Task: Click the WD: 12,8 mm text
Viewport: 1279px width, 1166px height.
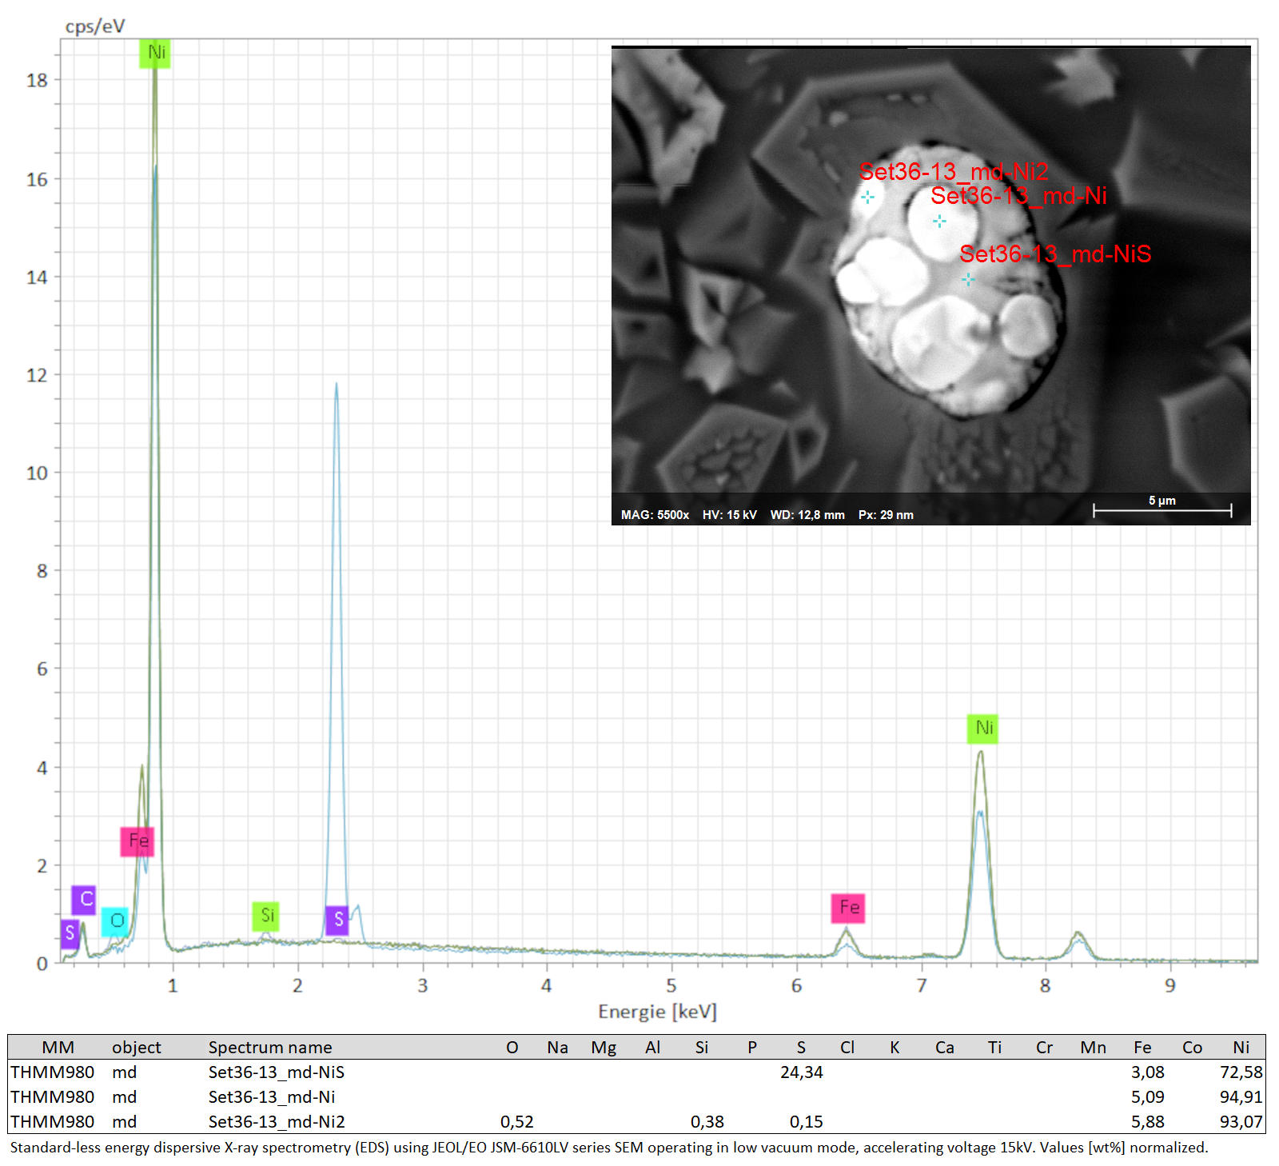Action: coord(807,515)
